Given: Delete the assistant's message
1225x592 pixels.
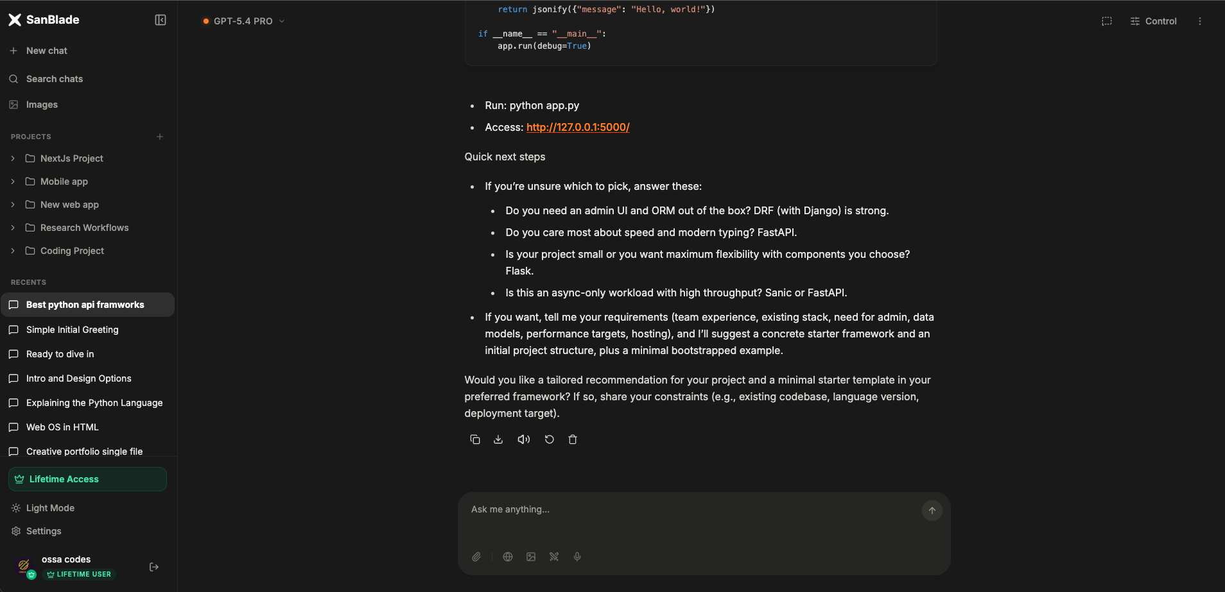Looking at the screenshot, I should coord(573,439).
